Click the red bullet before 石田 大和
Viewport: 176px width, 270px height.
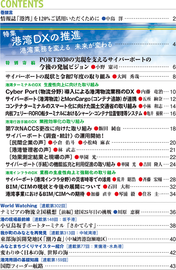tap(105, 187)
